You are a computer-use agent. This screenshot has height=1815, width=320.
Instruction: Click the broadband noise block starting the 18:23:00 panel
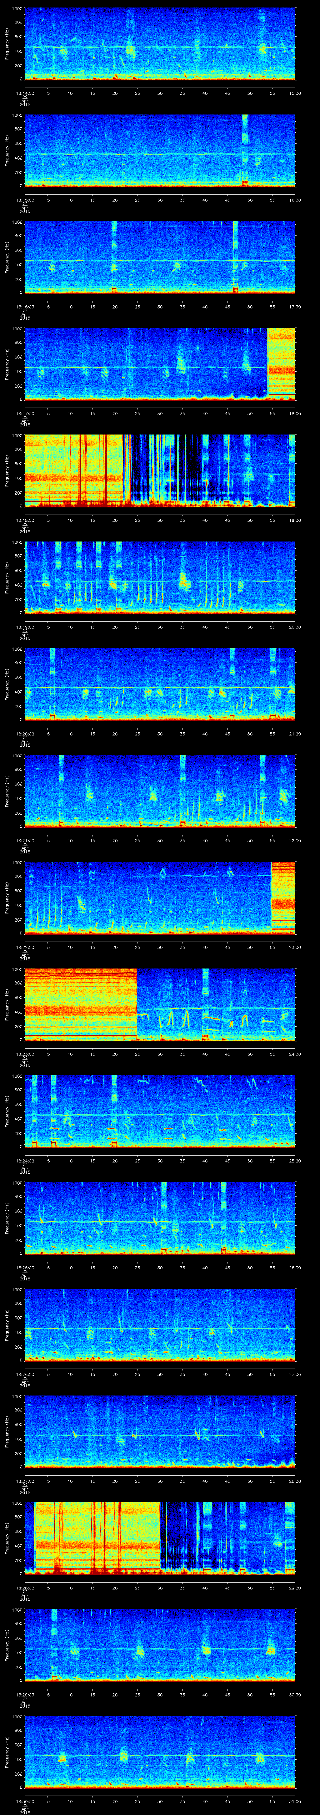point(80,1005)
